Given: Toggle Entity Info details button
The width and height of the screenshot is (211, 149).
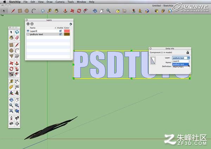Looking at the screenshot, I should [x=188, y=52].
